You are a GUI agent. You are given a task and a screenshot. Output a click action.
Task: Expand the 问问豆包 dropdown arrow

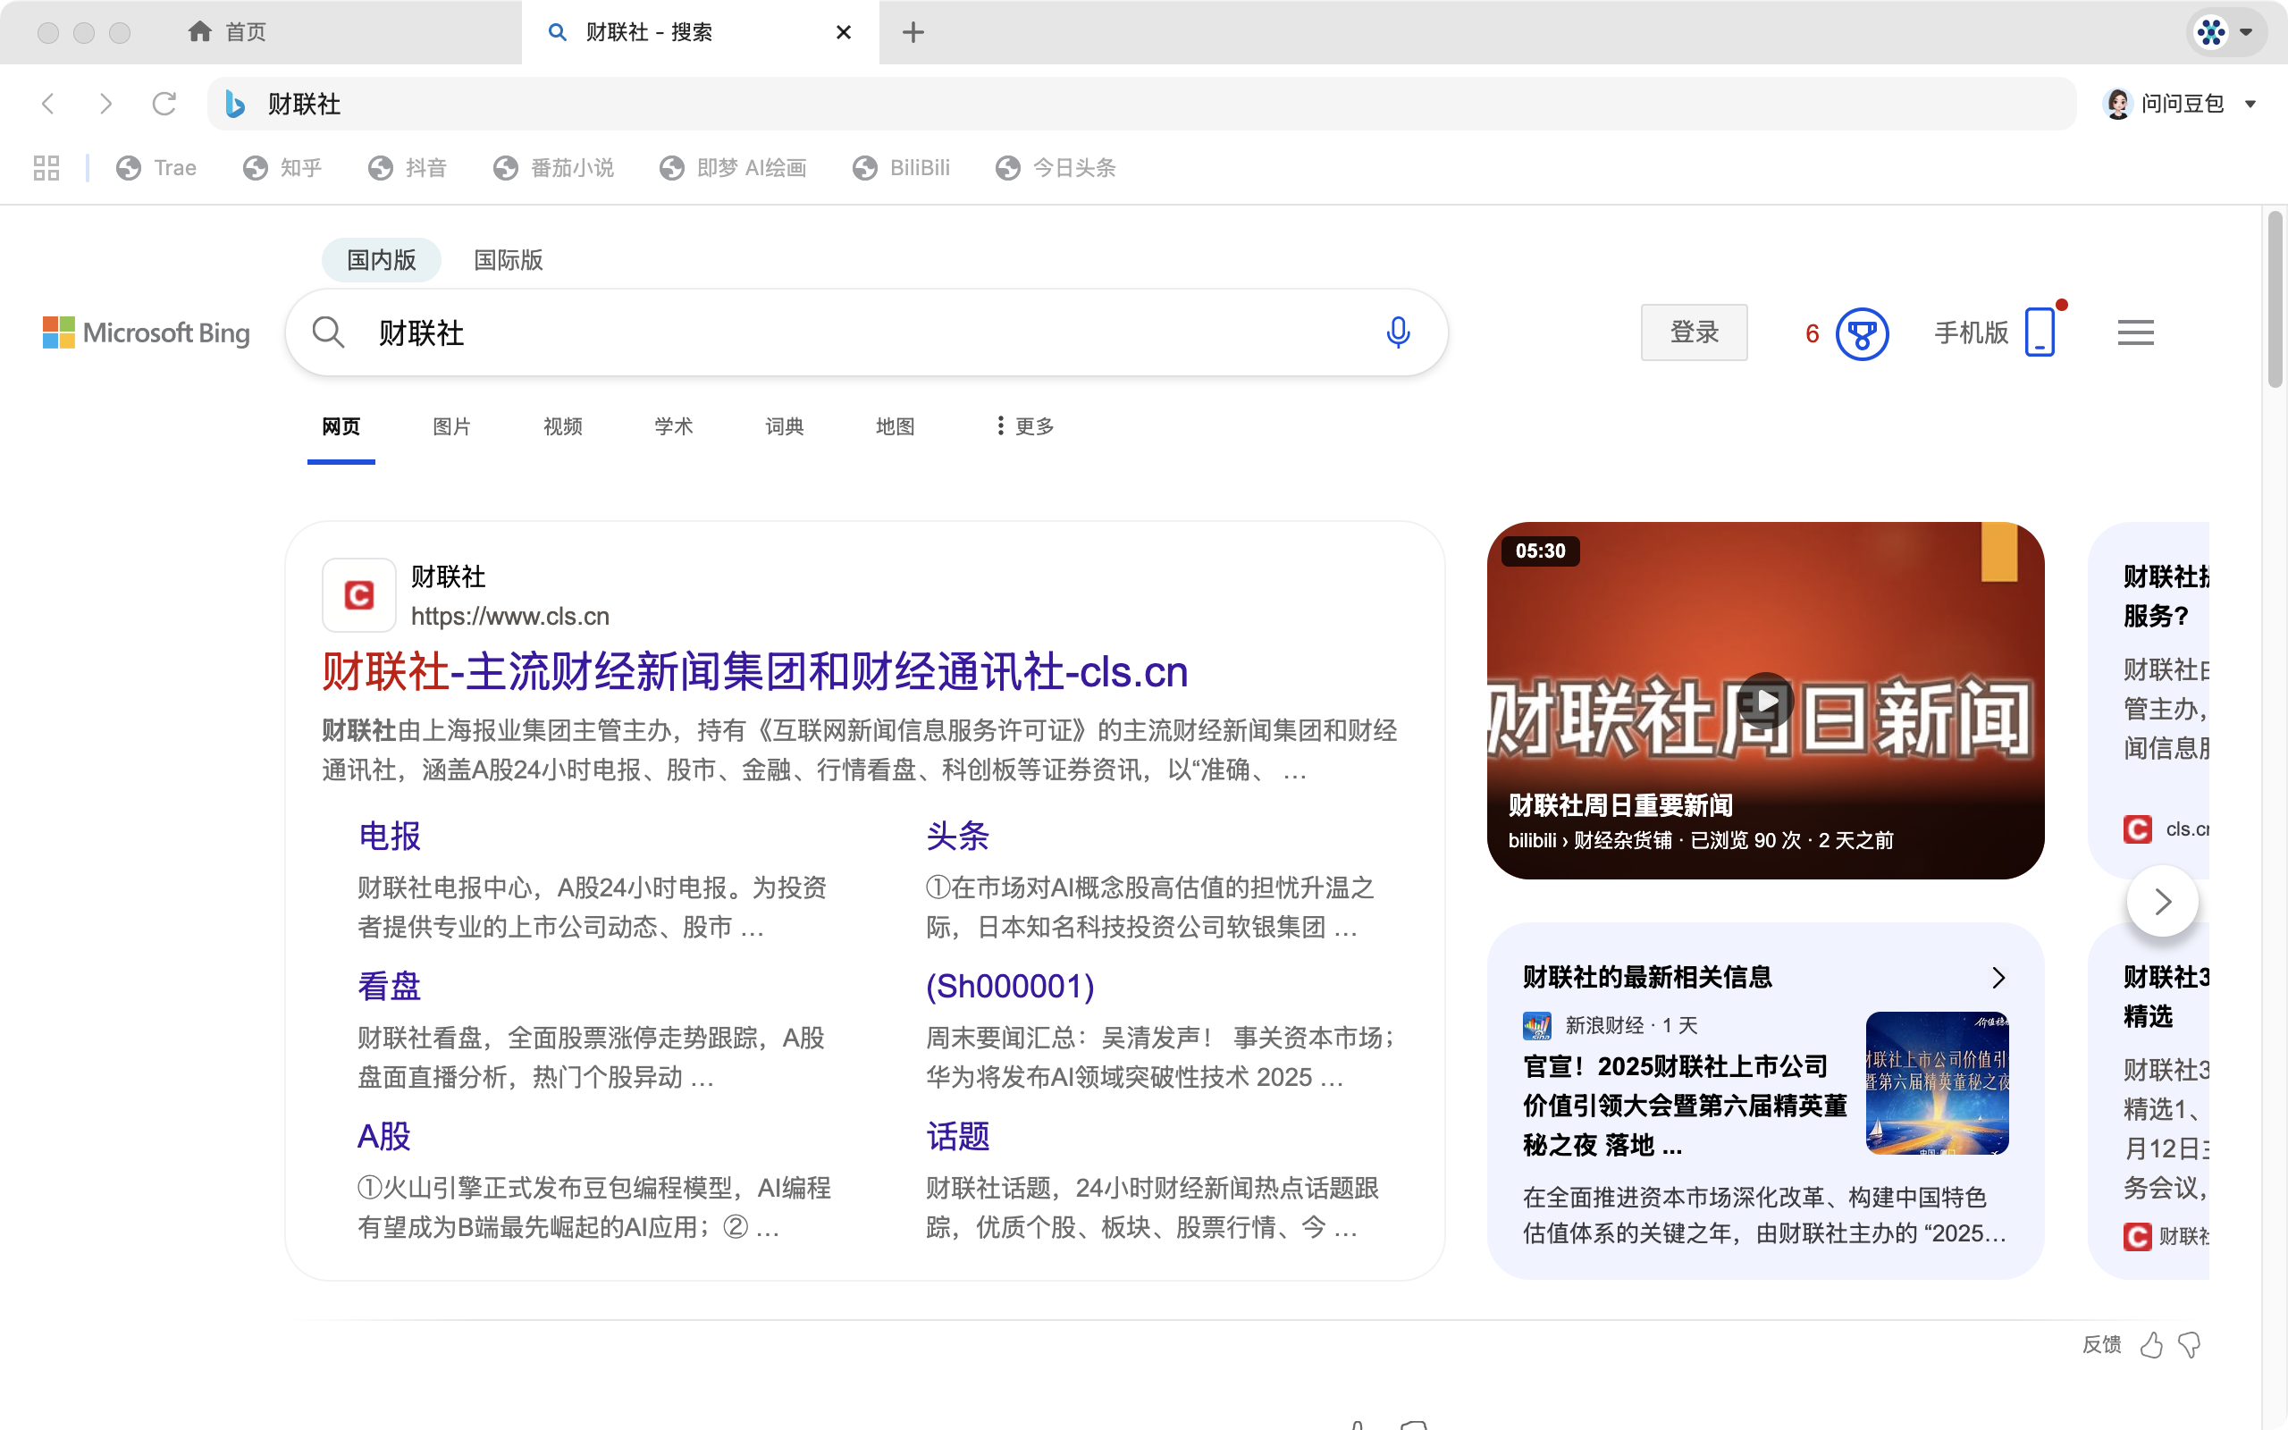[x=2251, y=104]
